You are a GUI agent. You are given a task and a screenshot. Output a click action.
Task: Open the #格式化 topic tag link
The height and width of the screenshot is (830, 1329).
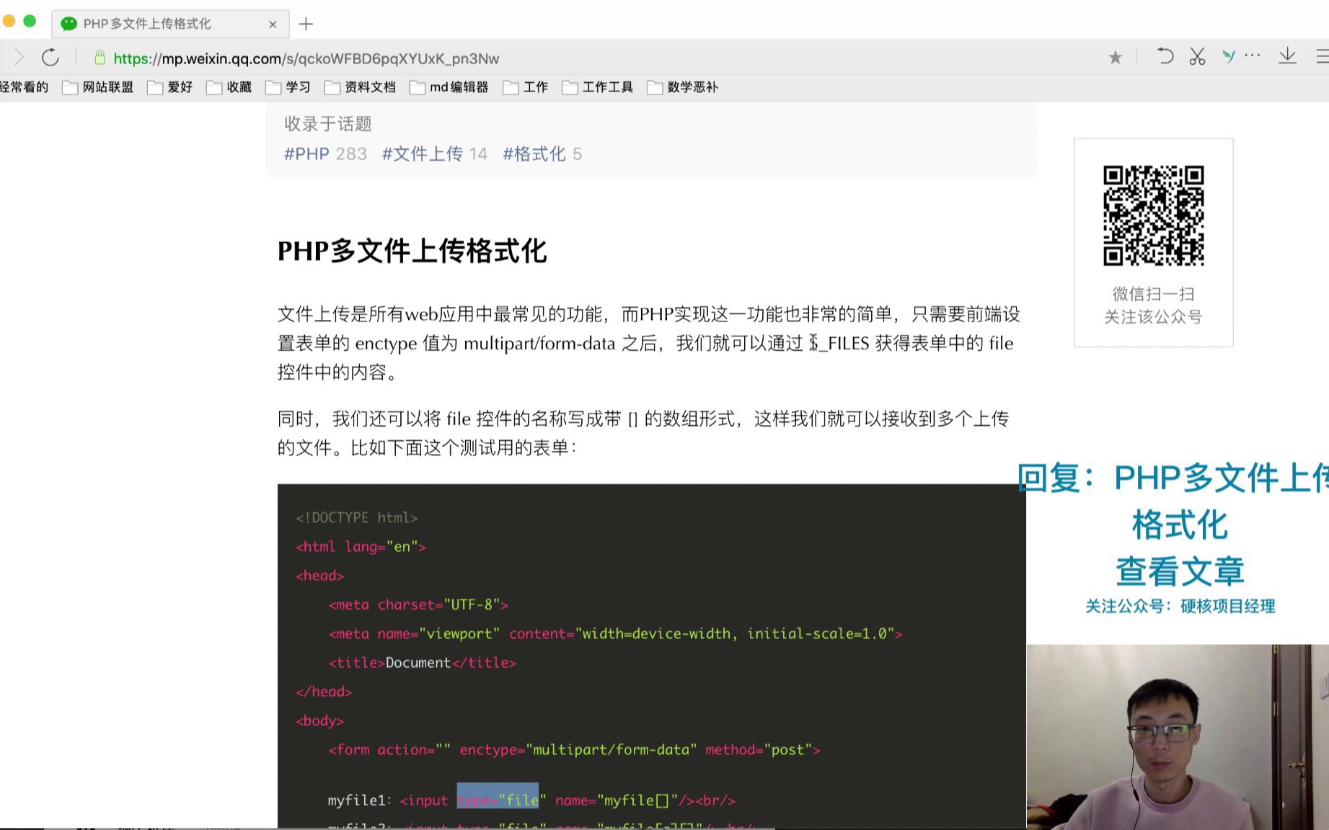click(534, 153)
